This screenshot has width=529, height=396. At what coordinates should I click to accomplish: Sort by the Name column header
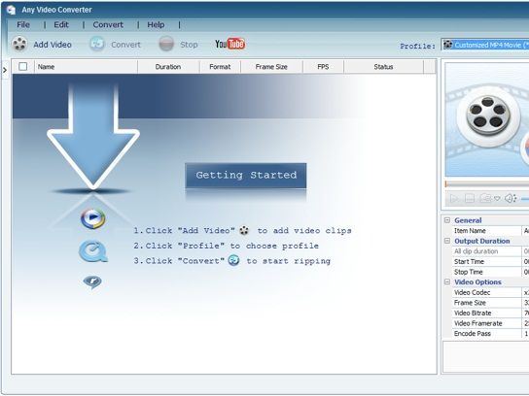(86, 67)
